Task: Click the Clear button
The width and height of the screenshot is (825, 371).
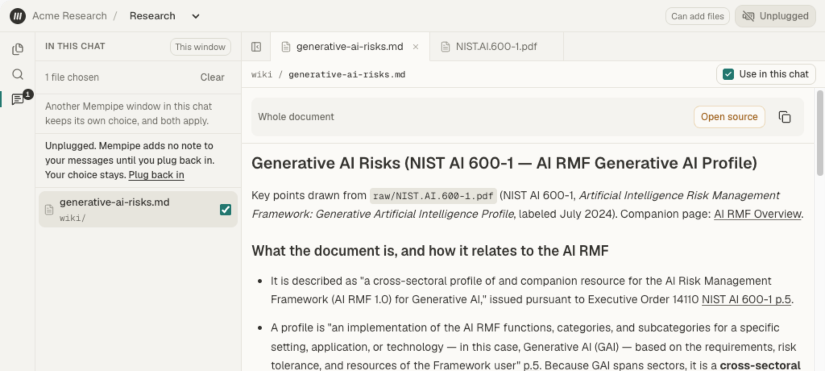Action: (212, 77)
